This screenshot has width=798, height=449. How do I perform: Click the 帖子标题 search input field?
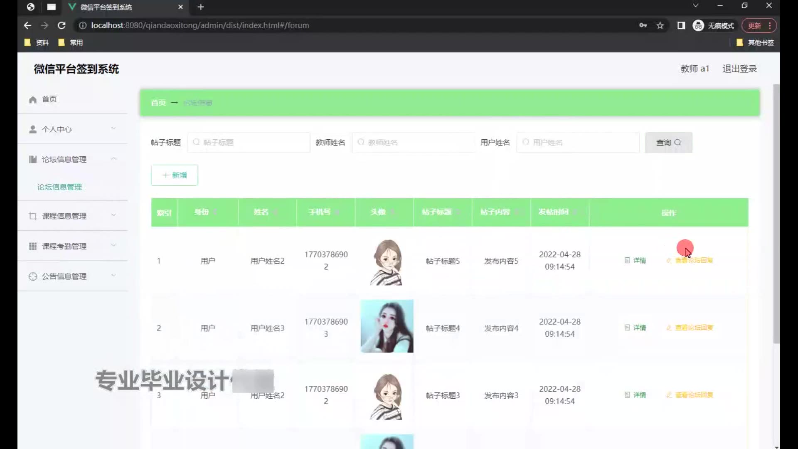[x=249, y=143]
